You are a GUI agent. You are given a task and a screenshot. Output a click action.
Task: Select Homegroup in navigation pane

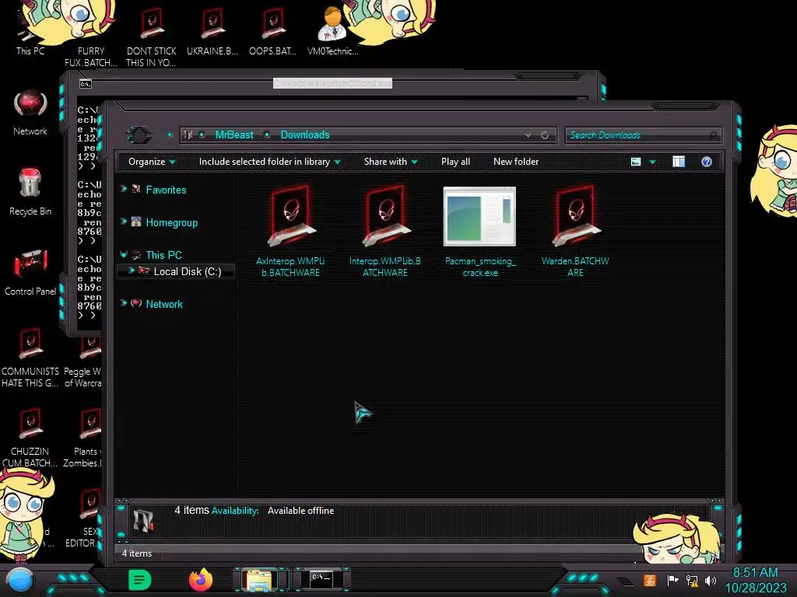171,223
